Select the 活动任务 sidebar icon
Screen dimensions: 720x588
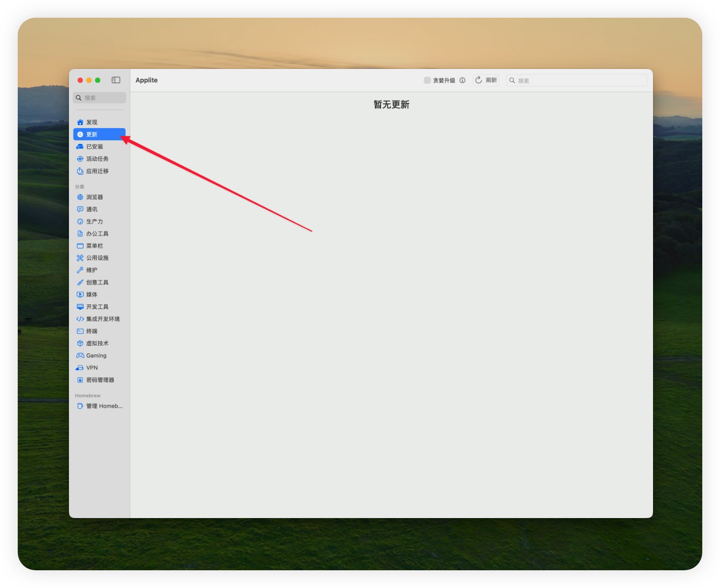coord(80,159)
